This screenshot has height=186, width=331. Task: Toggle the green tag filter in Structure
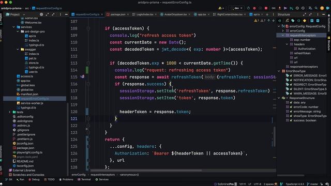293,21
